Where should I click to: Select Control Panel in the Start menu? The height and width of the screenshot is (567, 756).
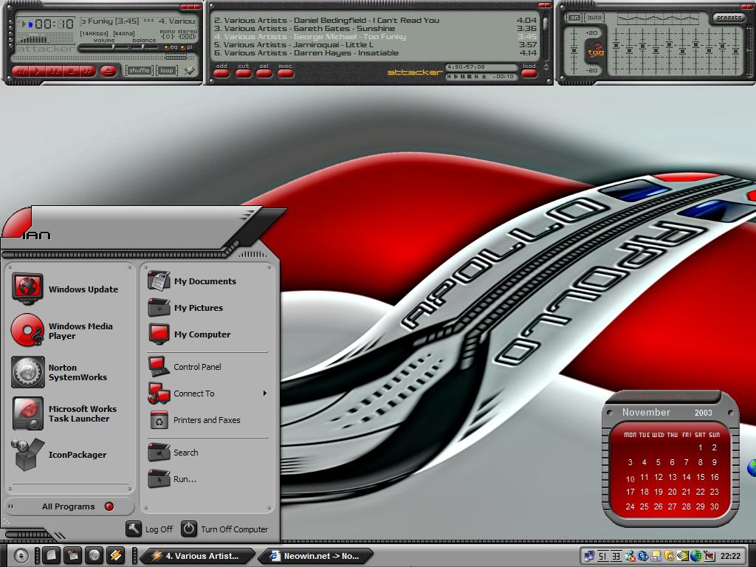click(x=197, y=367)
